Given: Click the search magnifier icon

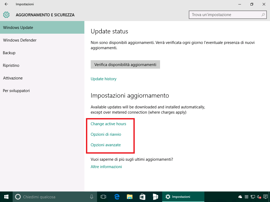Looking at the screenshot, I should point(263,15).
